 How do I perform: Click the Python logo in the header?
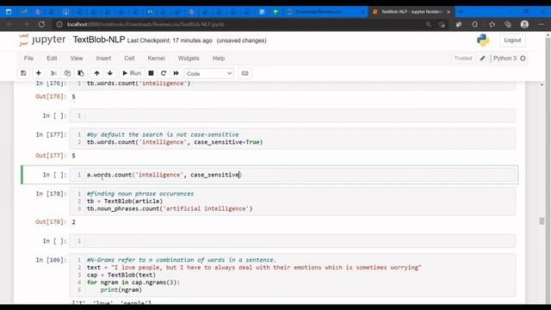coord(483,40)
